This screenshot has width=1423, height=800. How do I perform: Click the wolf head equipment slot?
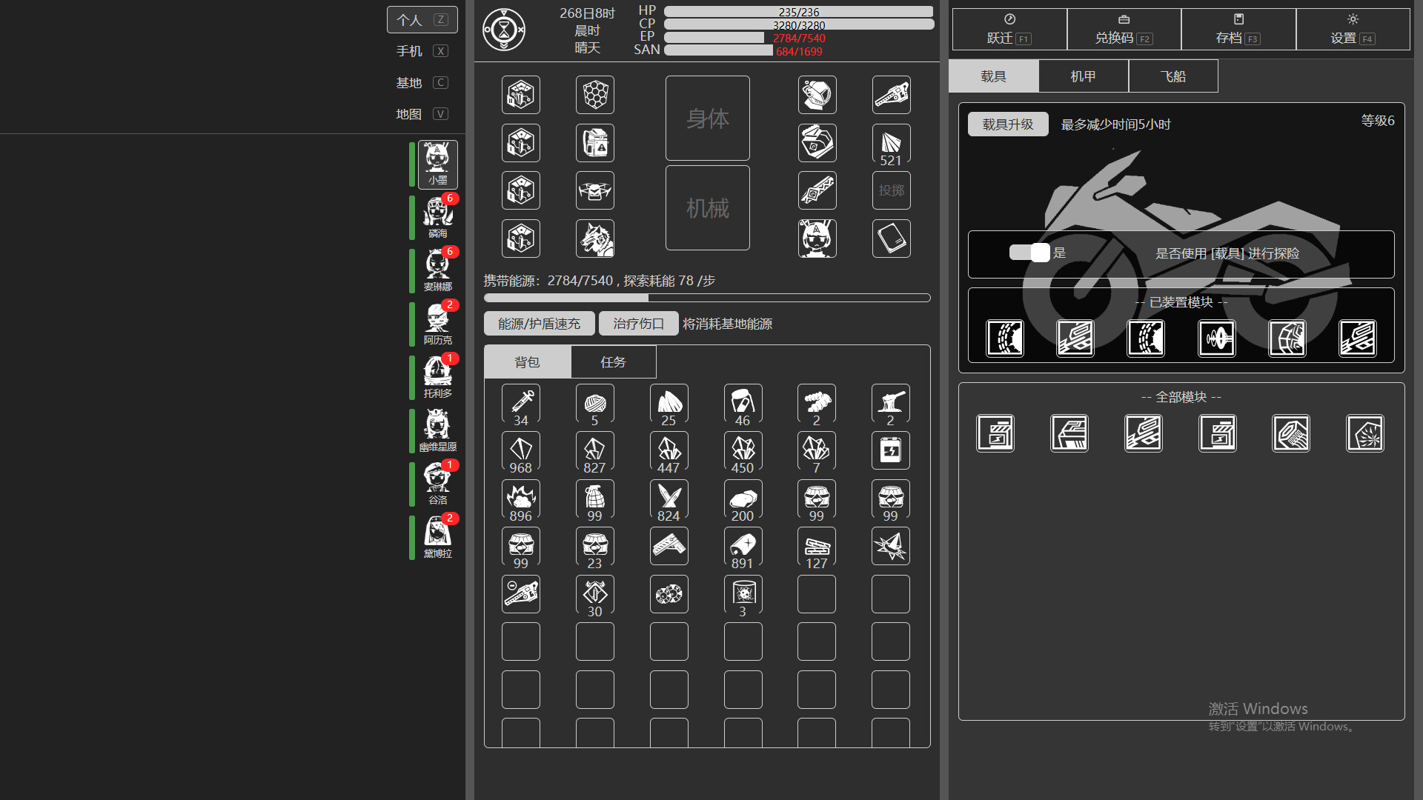(595, 239)
